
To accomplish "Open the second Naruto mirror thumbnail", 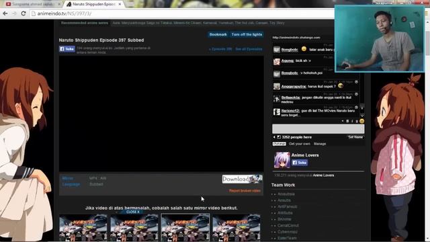I will [x=134, y=228].
